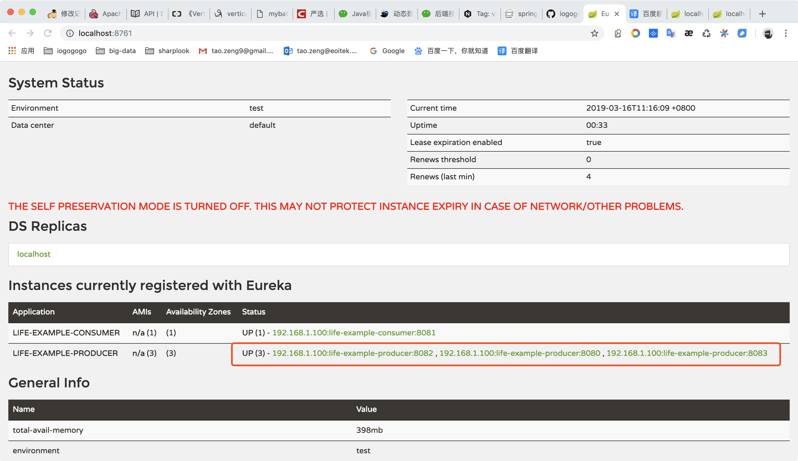Image resolution: width=798 pixels, height=461 pixels.
Task: Open the Google Translate extension icon
Action: [671, 33]
